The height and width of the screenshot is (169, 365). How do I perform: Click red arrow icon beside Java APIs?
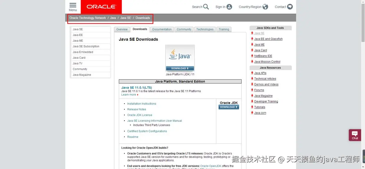[x=252, y=73]
